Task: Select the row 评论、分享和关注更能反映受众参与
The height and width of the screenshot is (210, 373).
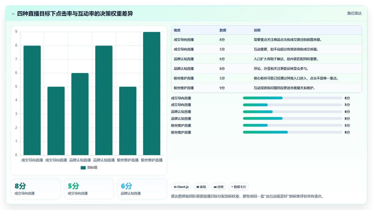Action: point(266,69)
